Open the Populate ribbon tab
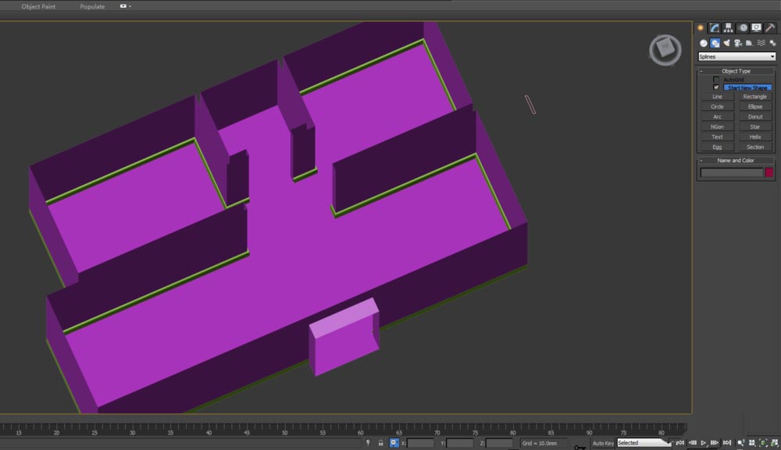The height and width of the screenshot is (450, 781). 92,6
